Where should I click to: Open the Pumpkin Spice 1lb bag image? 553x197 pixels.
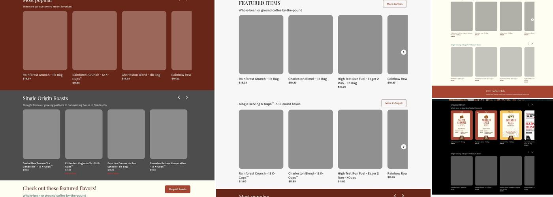pyautogui.click(x=486, y=125)
